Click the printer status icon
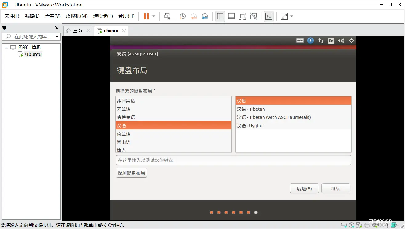The height and width of the screenshot is (229, 405). 366,225
